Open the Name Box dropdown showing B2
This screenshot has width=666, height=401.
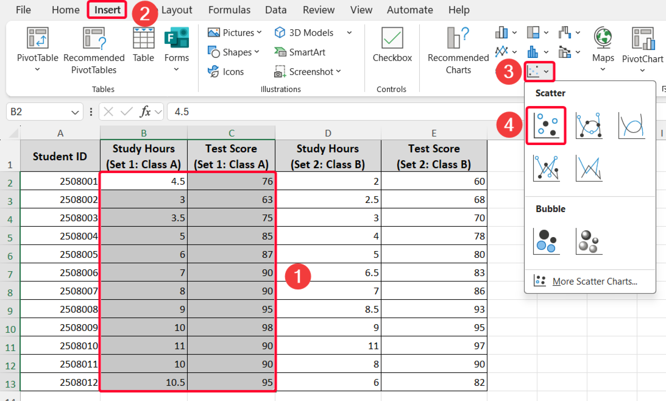click(75, 112)
